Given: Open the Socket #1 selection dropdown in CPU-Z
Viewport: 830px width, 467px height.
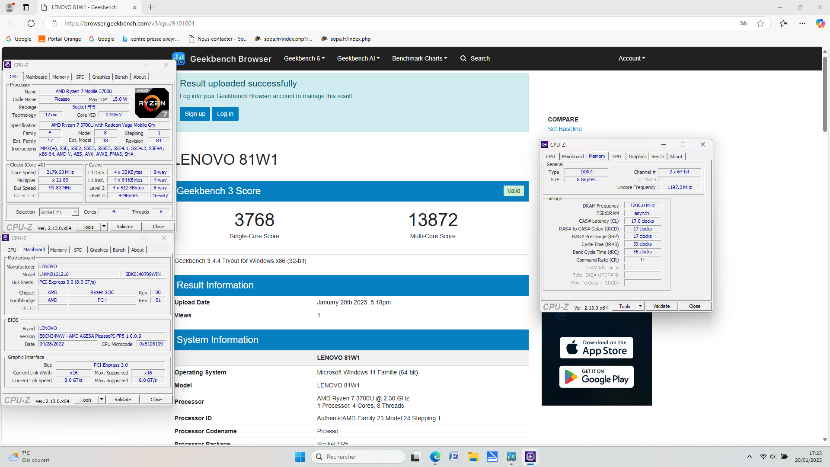Looking at the screenshot, I should (x=59, y=212).
